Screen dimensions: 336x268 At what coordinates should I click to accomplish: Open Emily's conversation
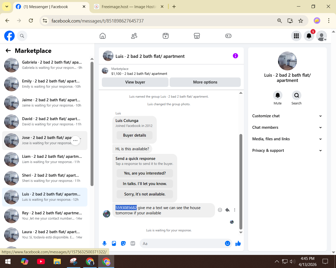45,84
